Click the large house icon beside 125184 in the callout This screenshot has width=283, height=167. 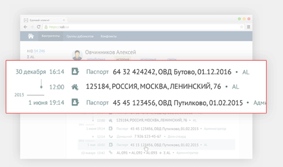click(x=75, y=87)
